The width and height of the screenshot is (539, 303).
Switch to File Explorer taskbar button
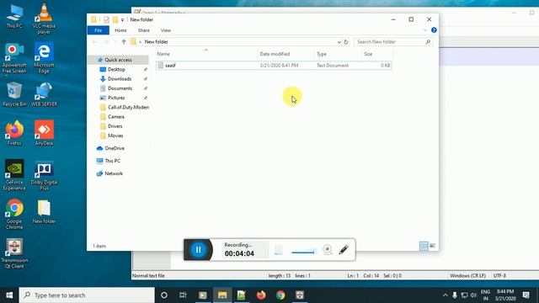coord(222,295)
